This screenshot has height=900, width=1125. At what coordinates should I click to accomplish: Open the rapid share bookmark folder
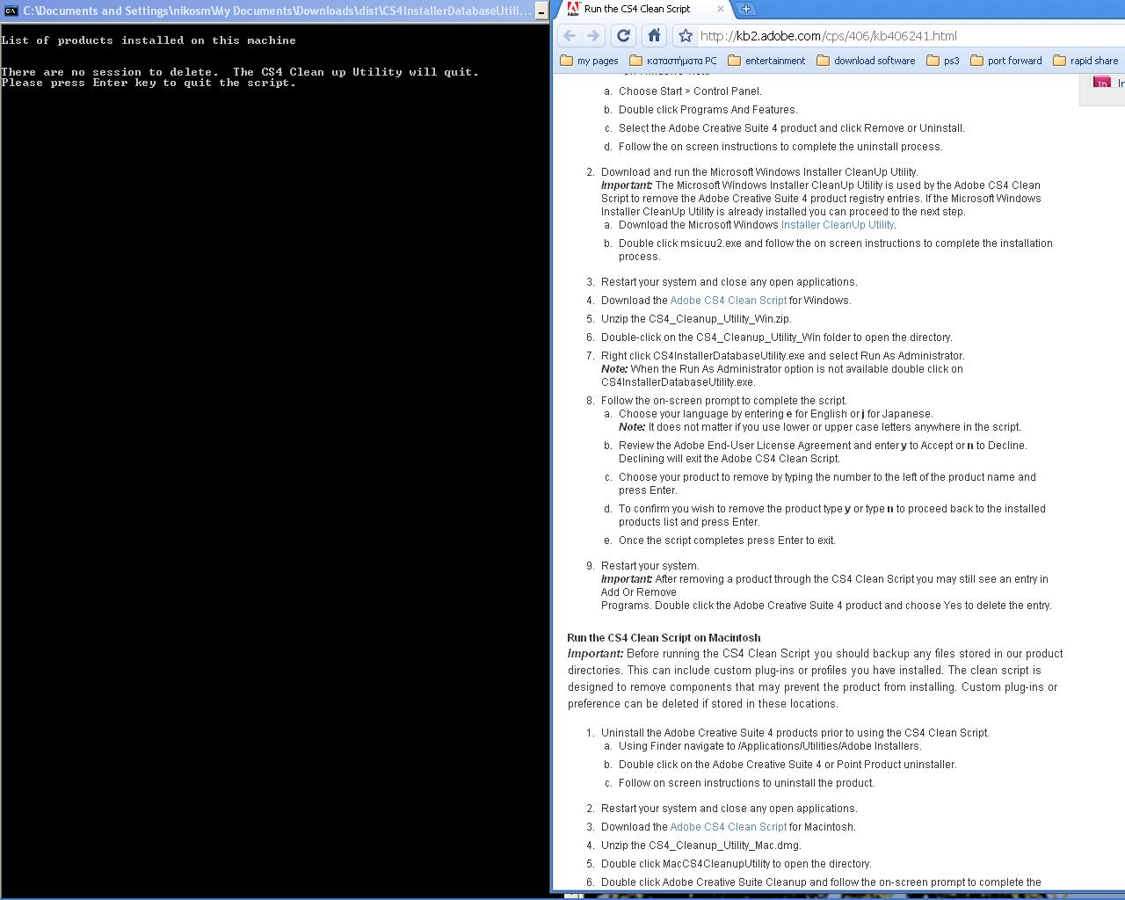[1086, 61]
